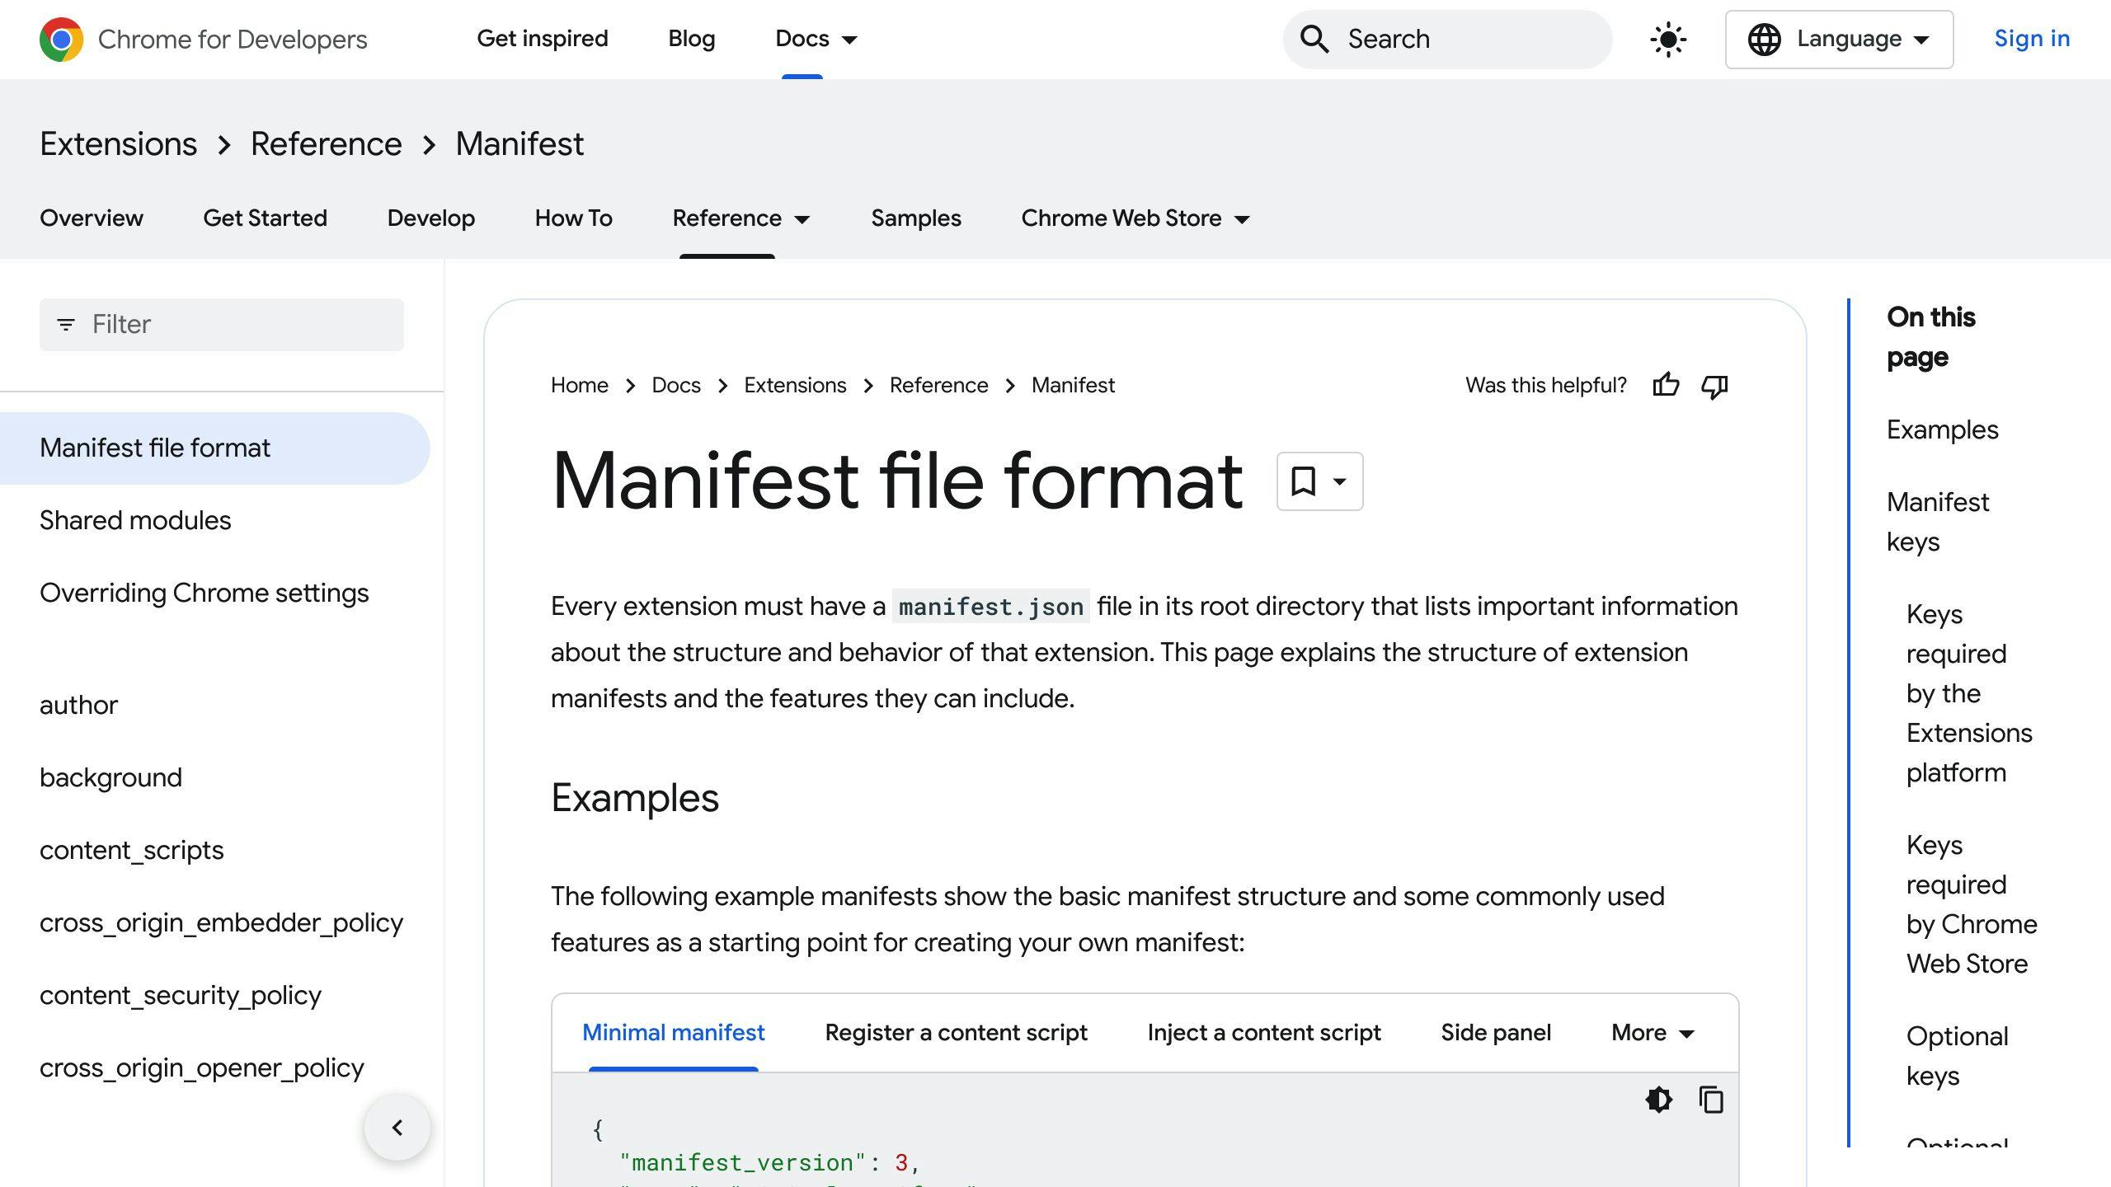Screen dimensions: 2111x1187
Task: Toggle the code block theme icon
Action: [x=1659, y=1100]
